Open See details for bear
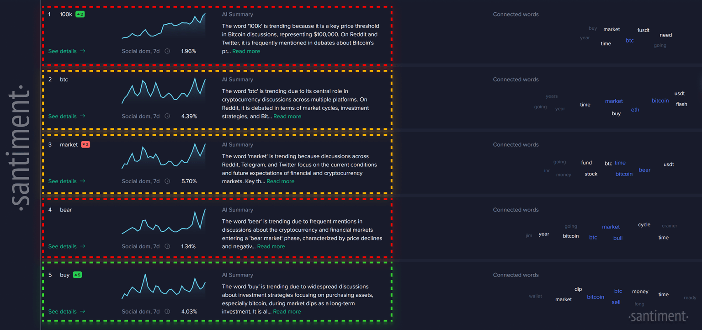The image size is (702, 330). point(67,246)
